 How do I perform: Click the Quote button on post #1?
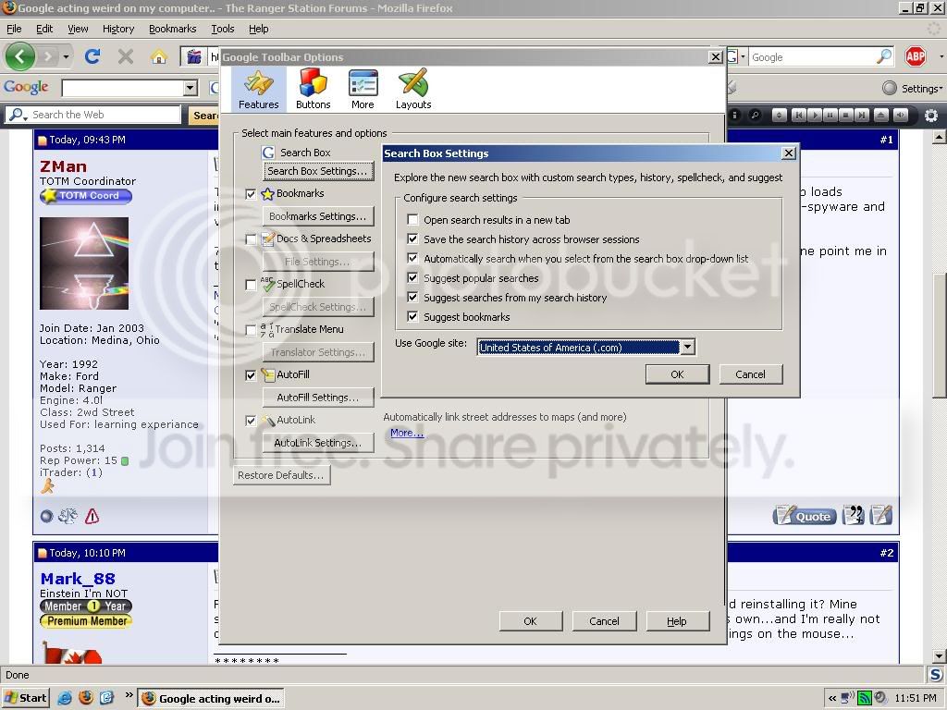click(x=805, y=516)
